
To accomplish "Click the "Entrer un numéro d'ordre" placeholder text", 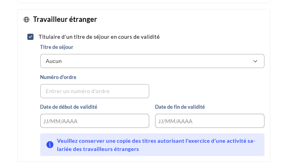I will point(77,91).
